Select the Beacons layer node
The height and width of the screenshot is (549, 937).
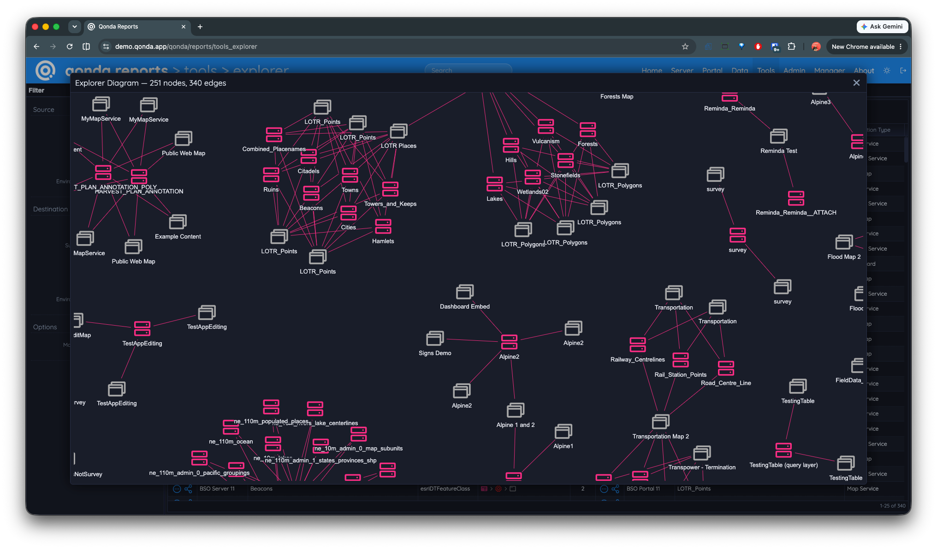point(311,193)
